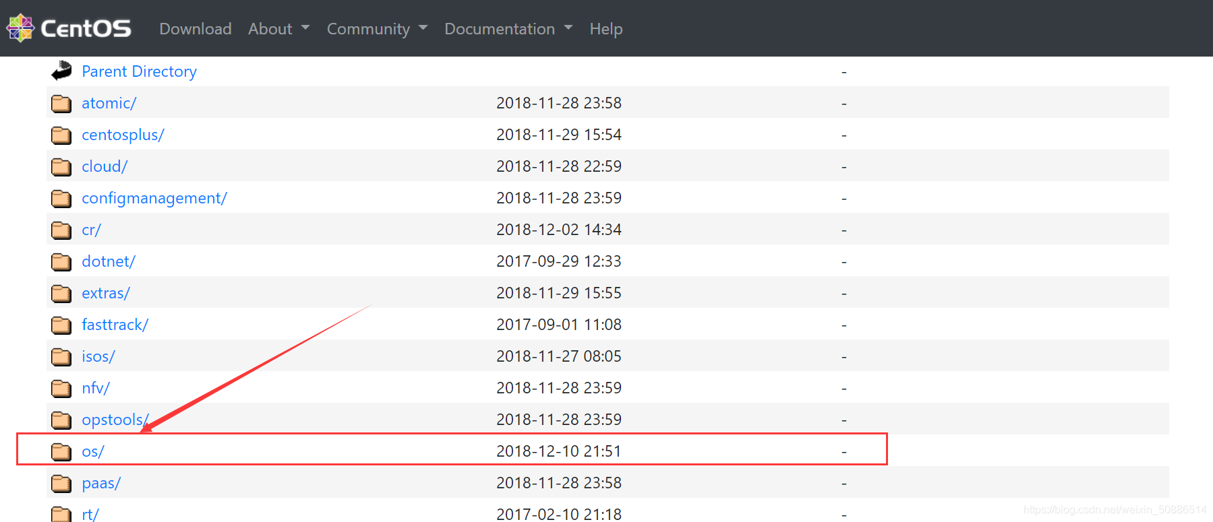
Task: Open the os/ directory link
Action: click(93, 451)
